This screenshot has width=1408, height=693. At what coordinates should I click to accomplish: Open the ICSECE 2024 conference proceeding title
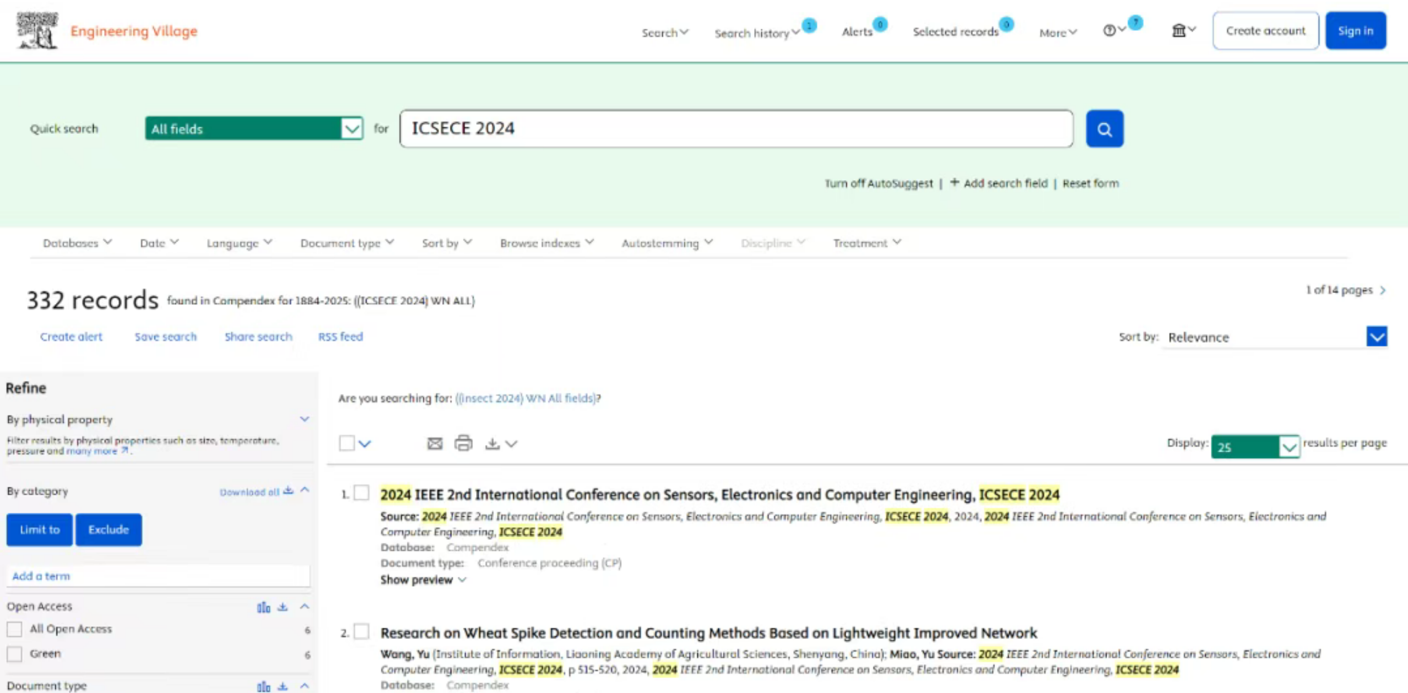click(719, 495)
